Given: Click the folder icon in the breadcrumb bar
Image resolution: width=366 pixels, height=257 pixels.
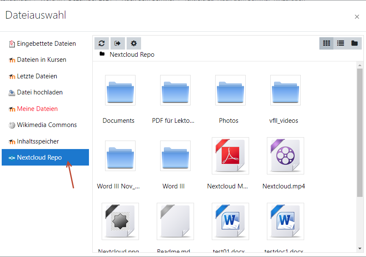Looking at the screenshot, I should [x=102, y=55].
